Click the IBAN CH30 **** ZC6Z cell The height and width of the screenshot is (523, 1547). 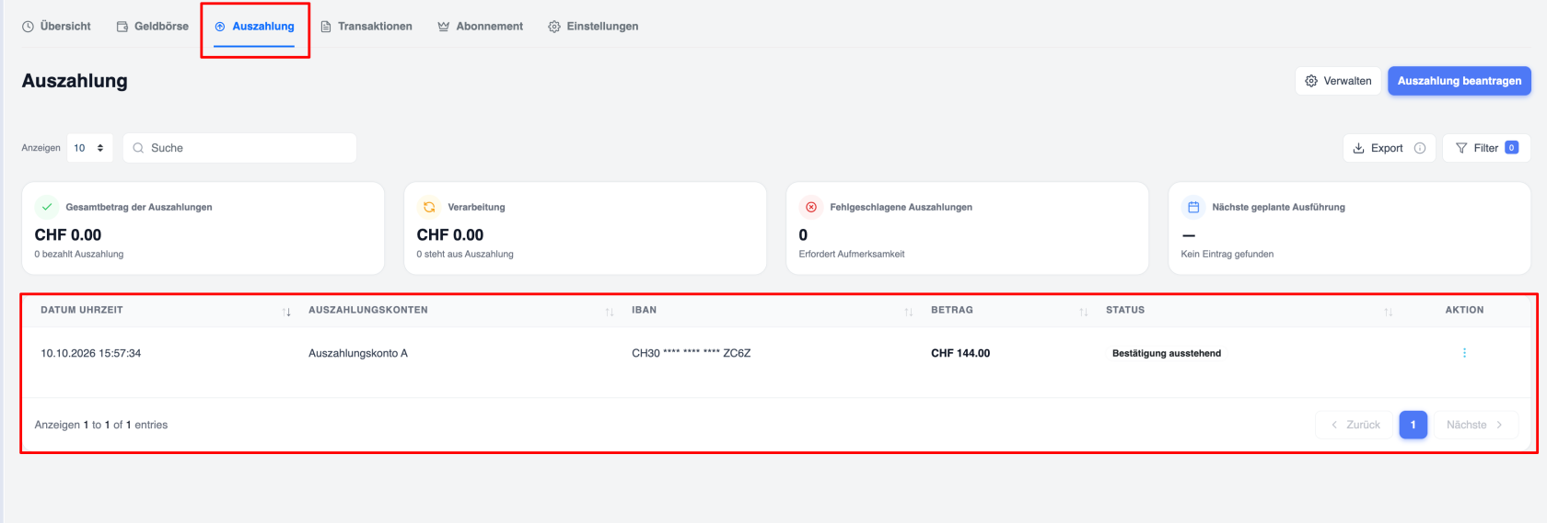[691, 353]
